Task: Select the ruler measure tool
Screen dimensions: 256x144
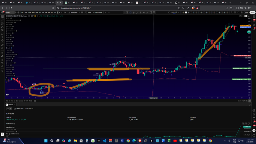Action: pos(2,45)
